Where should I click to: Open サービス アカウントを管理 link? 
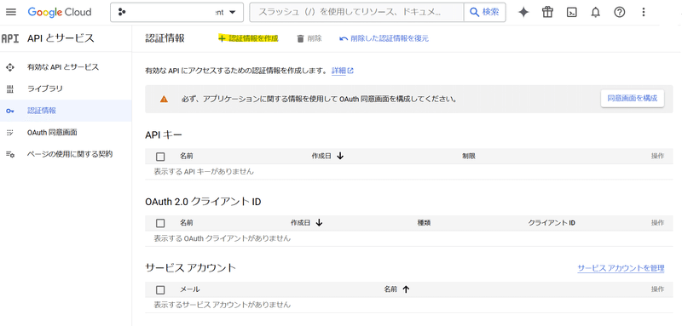621,268
